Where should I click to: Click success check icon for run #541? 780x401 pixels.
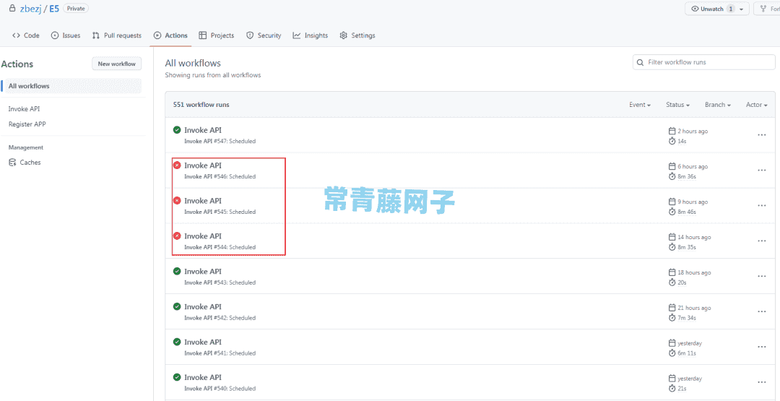pyautogui.click(x=177, y=342)
